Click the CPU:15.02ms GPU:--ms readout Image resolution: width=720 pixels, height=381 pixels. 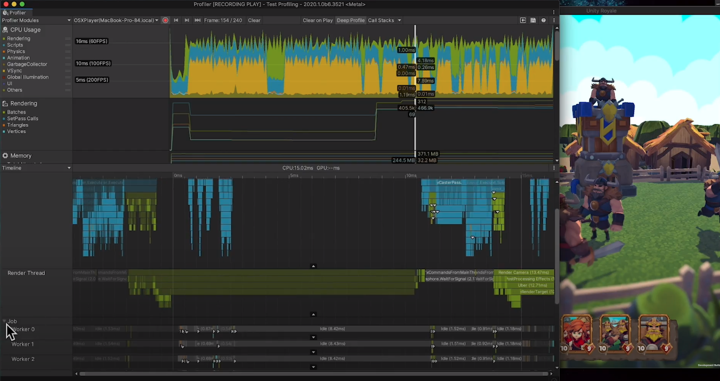coord(311,168)
